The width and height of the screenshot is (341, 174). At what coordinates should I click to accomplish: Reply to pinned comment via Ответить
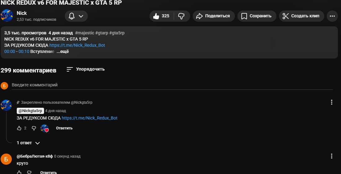[x=64, y=128]
